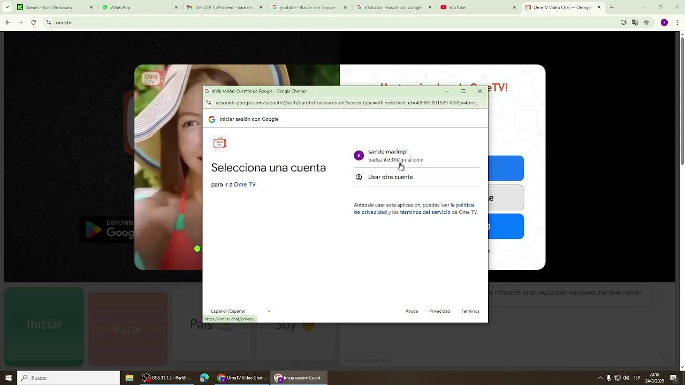Image resolution: width=685 pixels, height=385 pixels.
Task: Click the install app icon in address bar
Action: [x=623, y=22]
